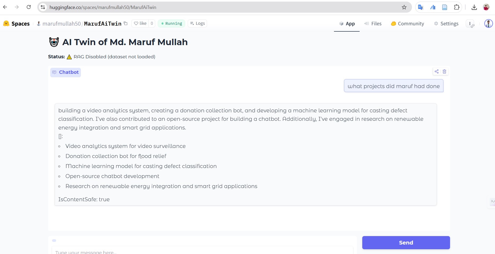Open the Hugging Face user avatar menu
This screenshot has width=495, height=254.
pos(488,23)
